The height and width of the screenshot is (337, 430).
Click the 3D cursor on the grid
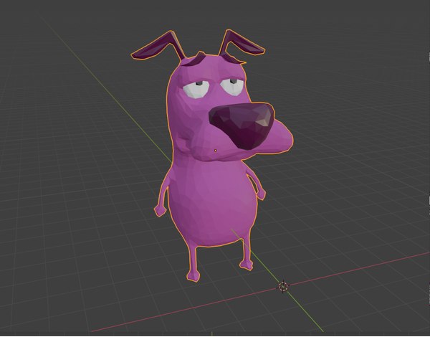tap(283, 287)
